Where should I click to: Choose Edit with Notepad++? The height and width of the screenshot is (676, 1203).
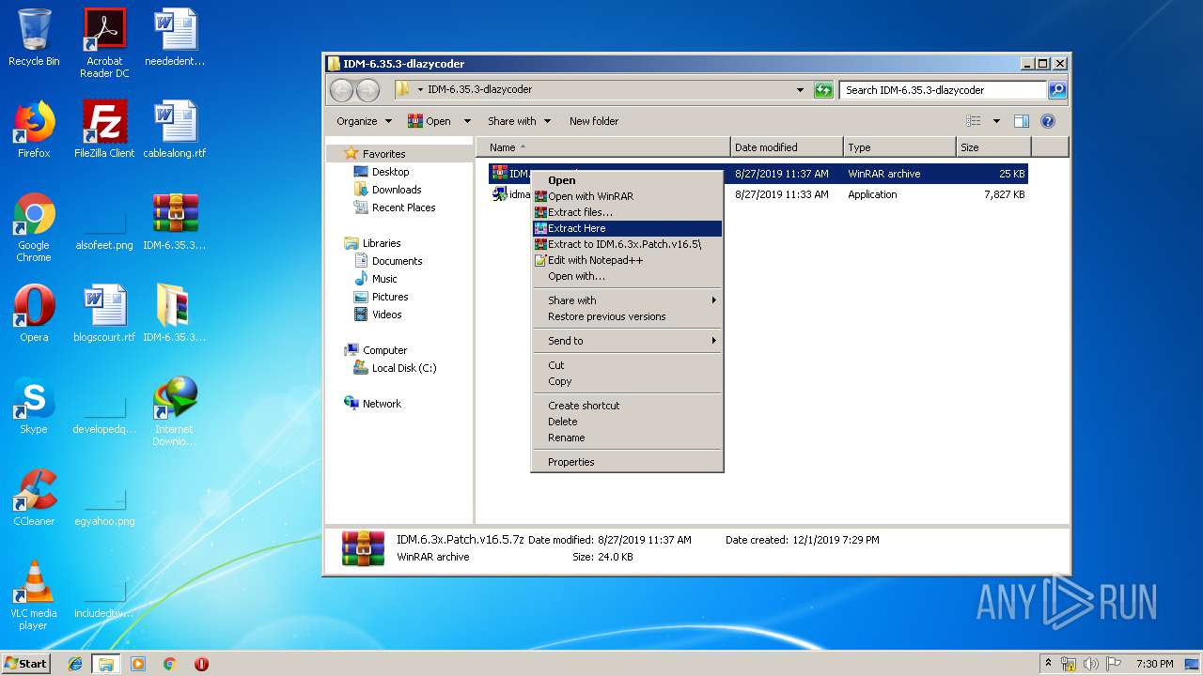click(627, 260)
